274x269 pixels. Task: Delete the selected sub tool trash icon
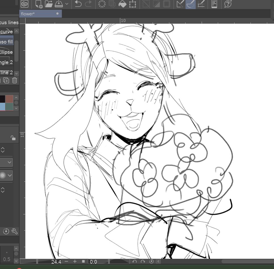coord(14,80)
